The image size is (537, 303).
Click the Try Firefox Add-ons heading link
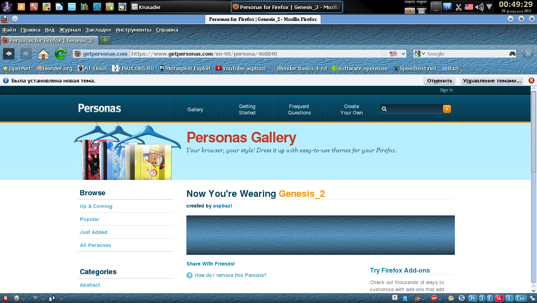coord(400,271)
